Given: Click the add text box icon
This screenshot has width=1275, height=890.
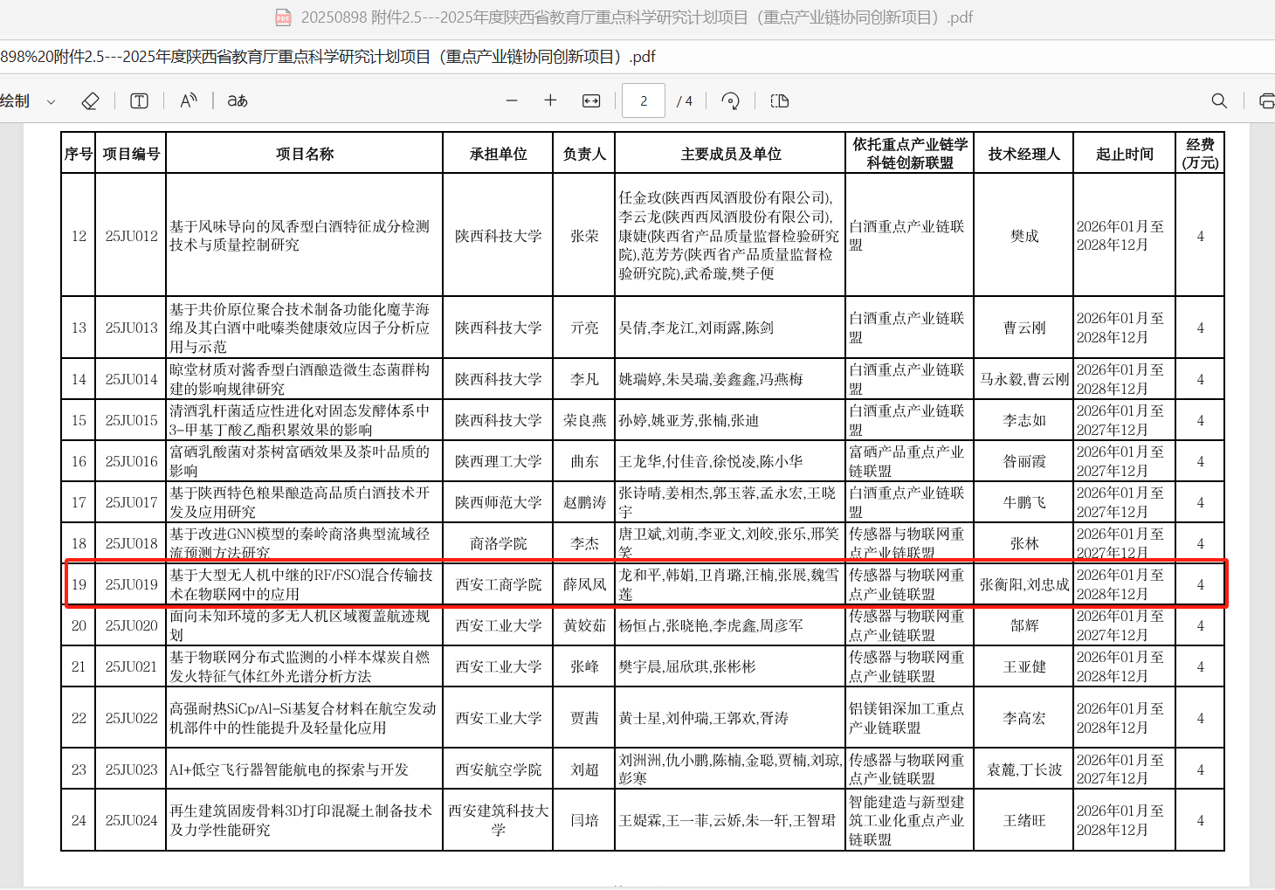Looking at the screenshot, I should 139,101.
